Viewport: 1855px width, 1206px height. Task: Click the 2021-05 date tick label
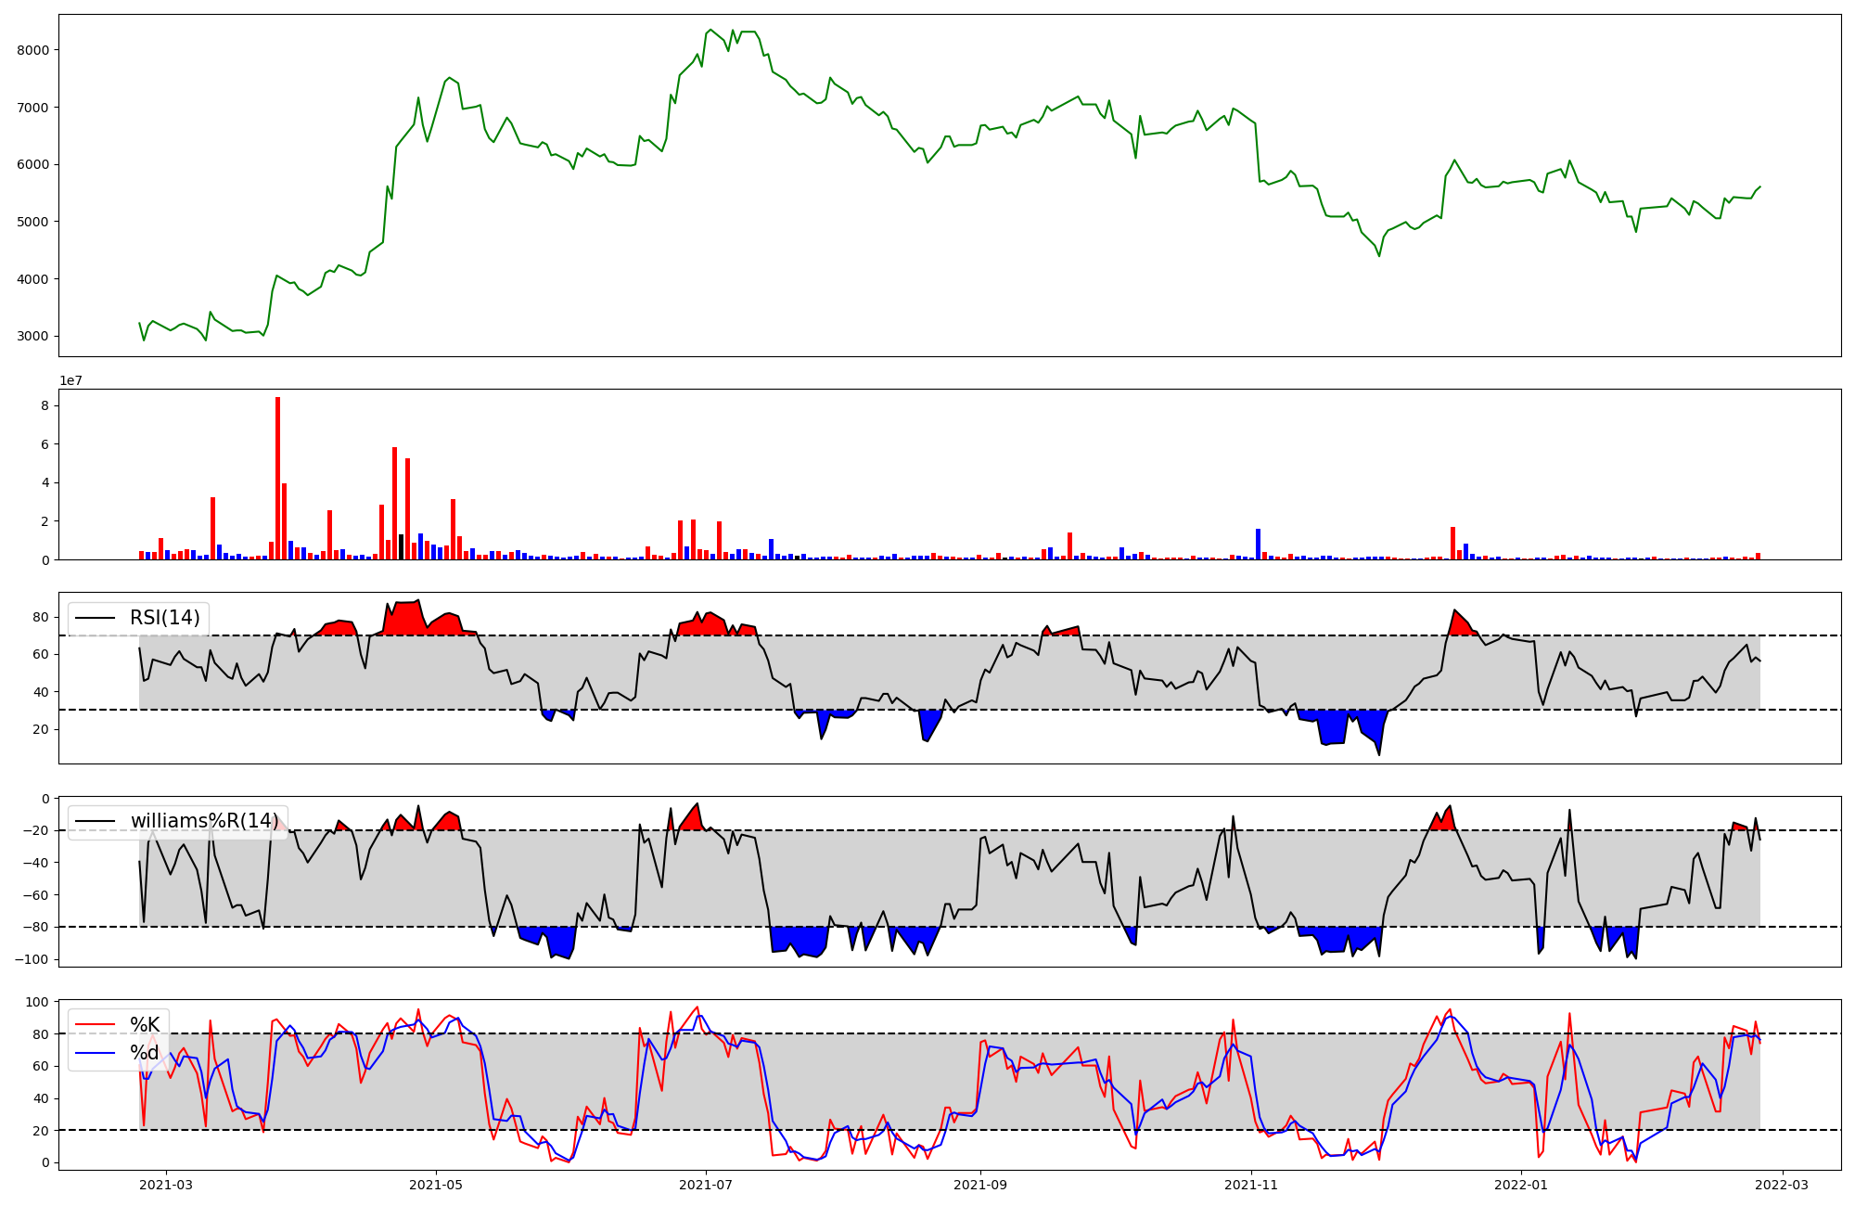coord(436,1184)
